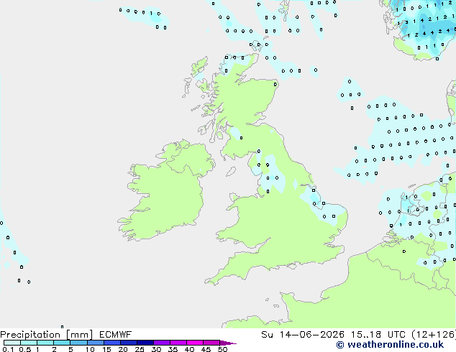This screenshot has width=456, height=352.
Task: Click the 0.1 to 0.5 mm legend swatch
Action: (x=12, y=343)
